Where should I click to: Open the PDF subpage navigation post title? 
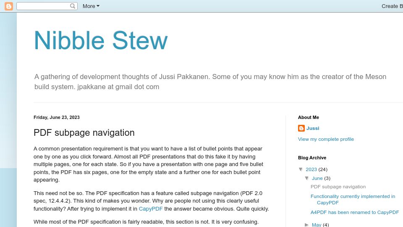[x=84, y=132]
